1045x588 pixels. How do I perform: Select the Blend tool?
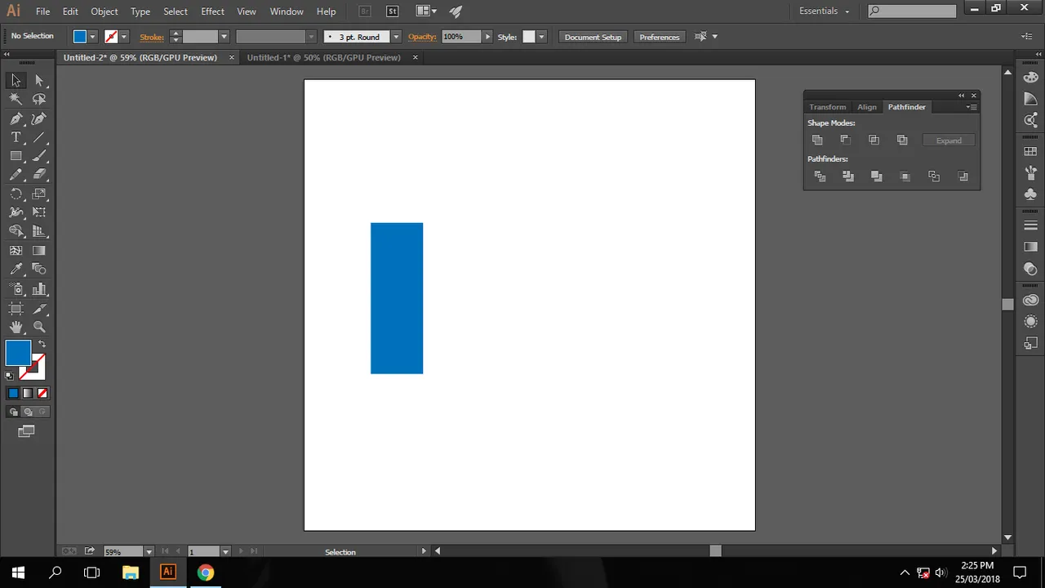39,269
